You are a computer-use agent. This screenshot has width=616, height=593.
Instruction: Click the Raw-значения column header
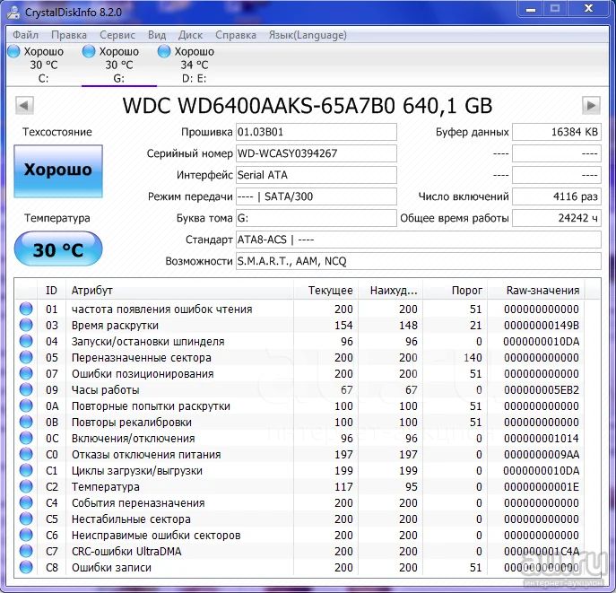point(536,291)
